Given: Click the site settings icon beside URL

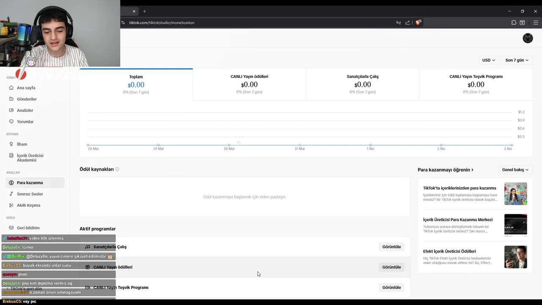Looking at the screenshot, I should coord(123,22).
